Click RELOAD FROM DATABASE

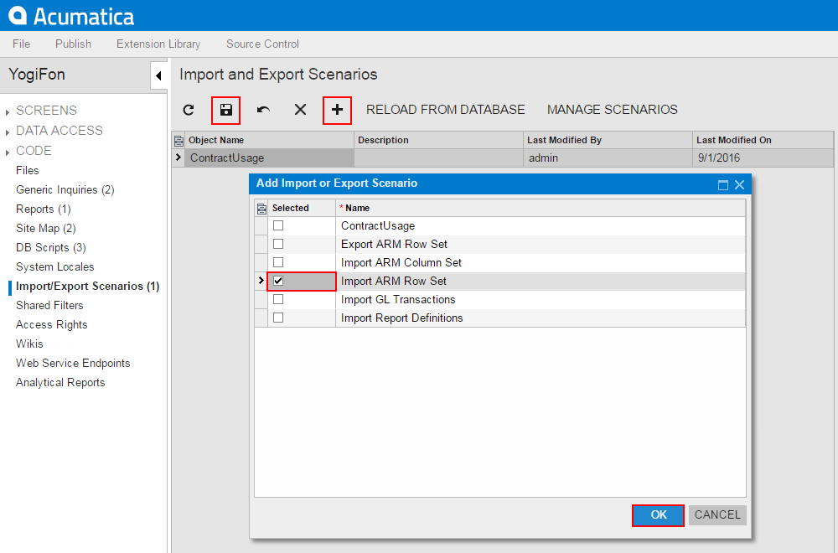[x=445, y=110]
